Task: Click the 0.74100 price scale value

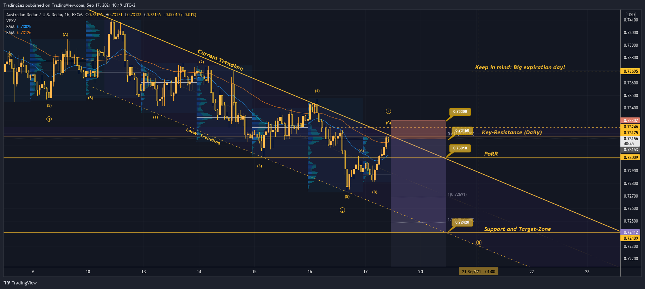Action: [x=631, y=20]
